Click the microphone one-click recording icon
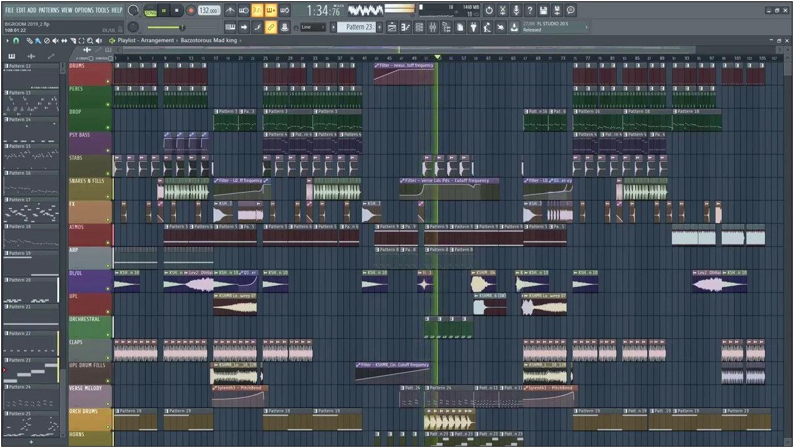This screenshot has width=794, height=448. point(516,10)
